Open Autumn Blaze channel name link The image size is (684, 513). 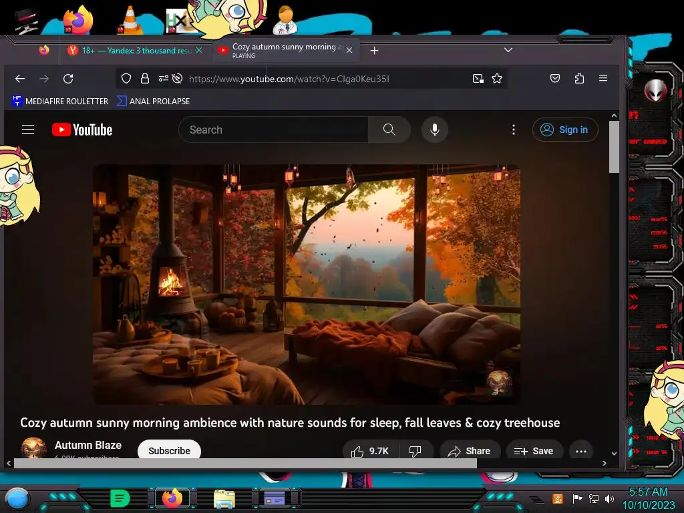coord(88,445)
